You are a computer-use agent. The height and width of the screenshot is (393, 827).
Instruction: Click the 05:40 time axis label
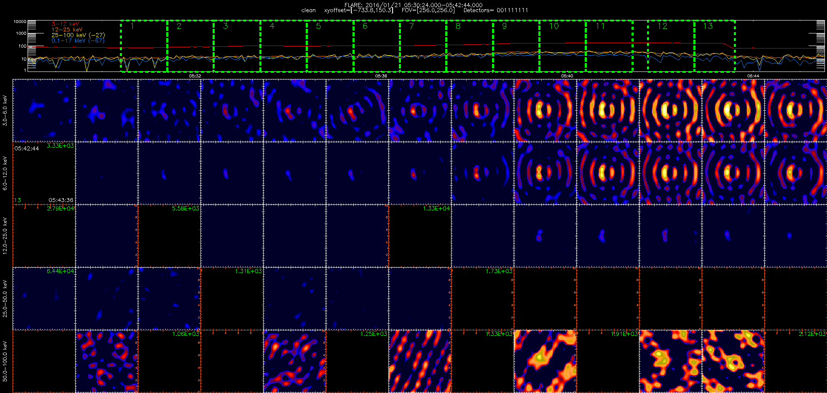coord(567,76)
